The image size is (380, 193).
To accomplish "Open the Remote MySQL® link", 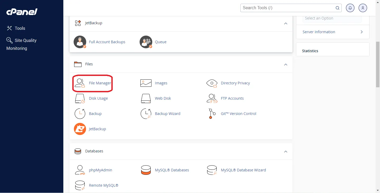I will (x=104, y=185).
